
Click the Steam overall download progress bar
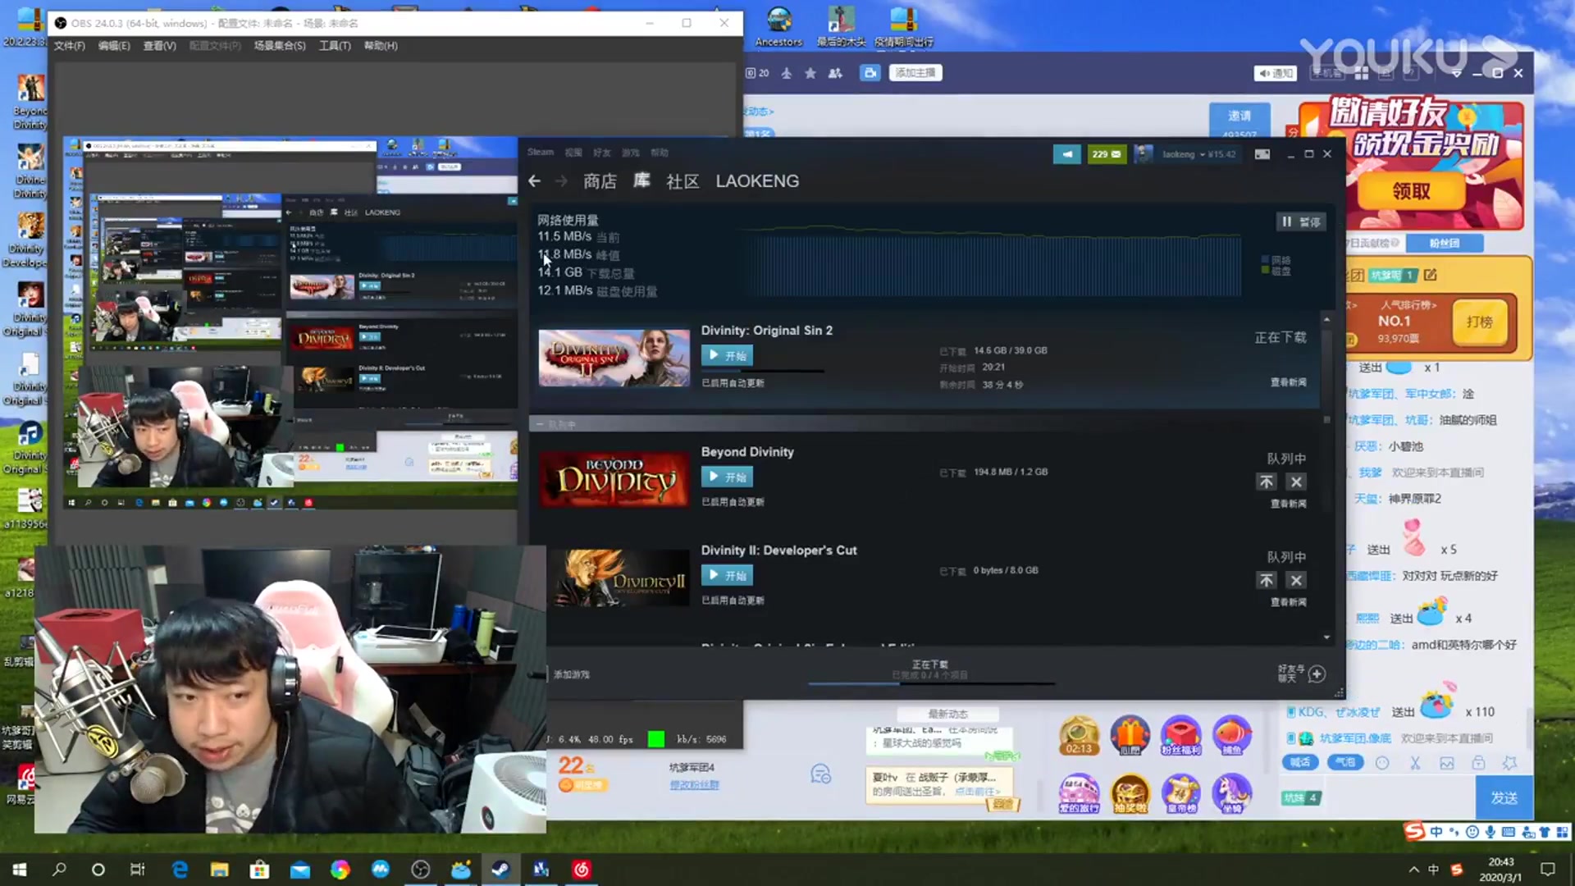[931, 683]
